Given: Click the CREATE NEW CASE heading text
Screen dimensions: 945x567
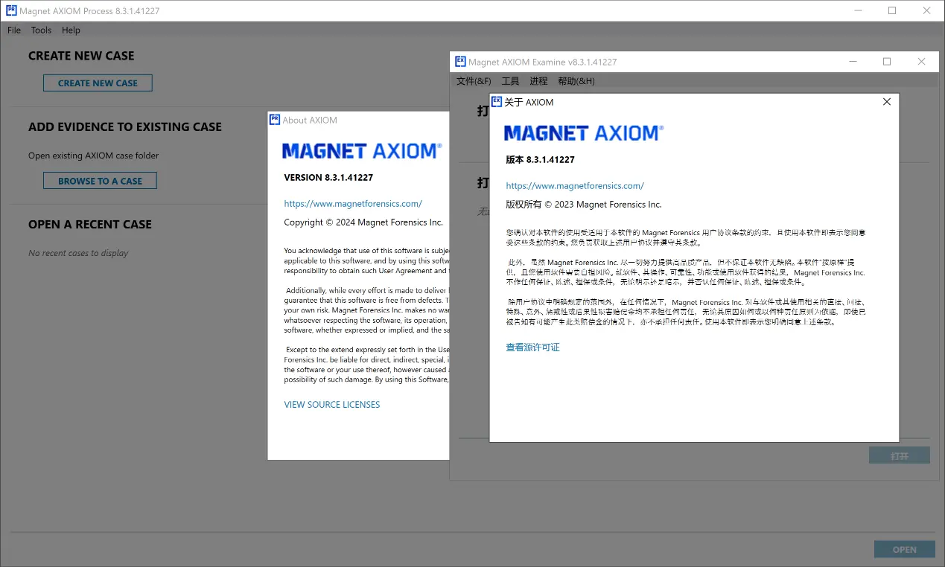Looking at the screenshot, I should [81, 56].
